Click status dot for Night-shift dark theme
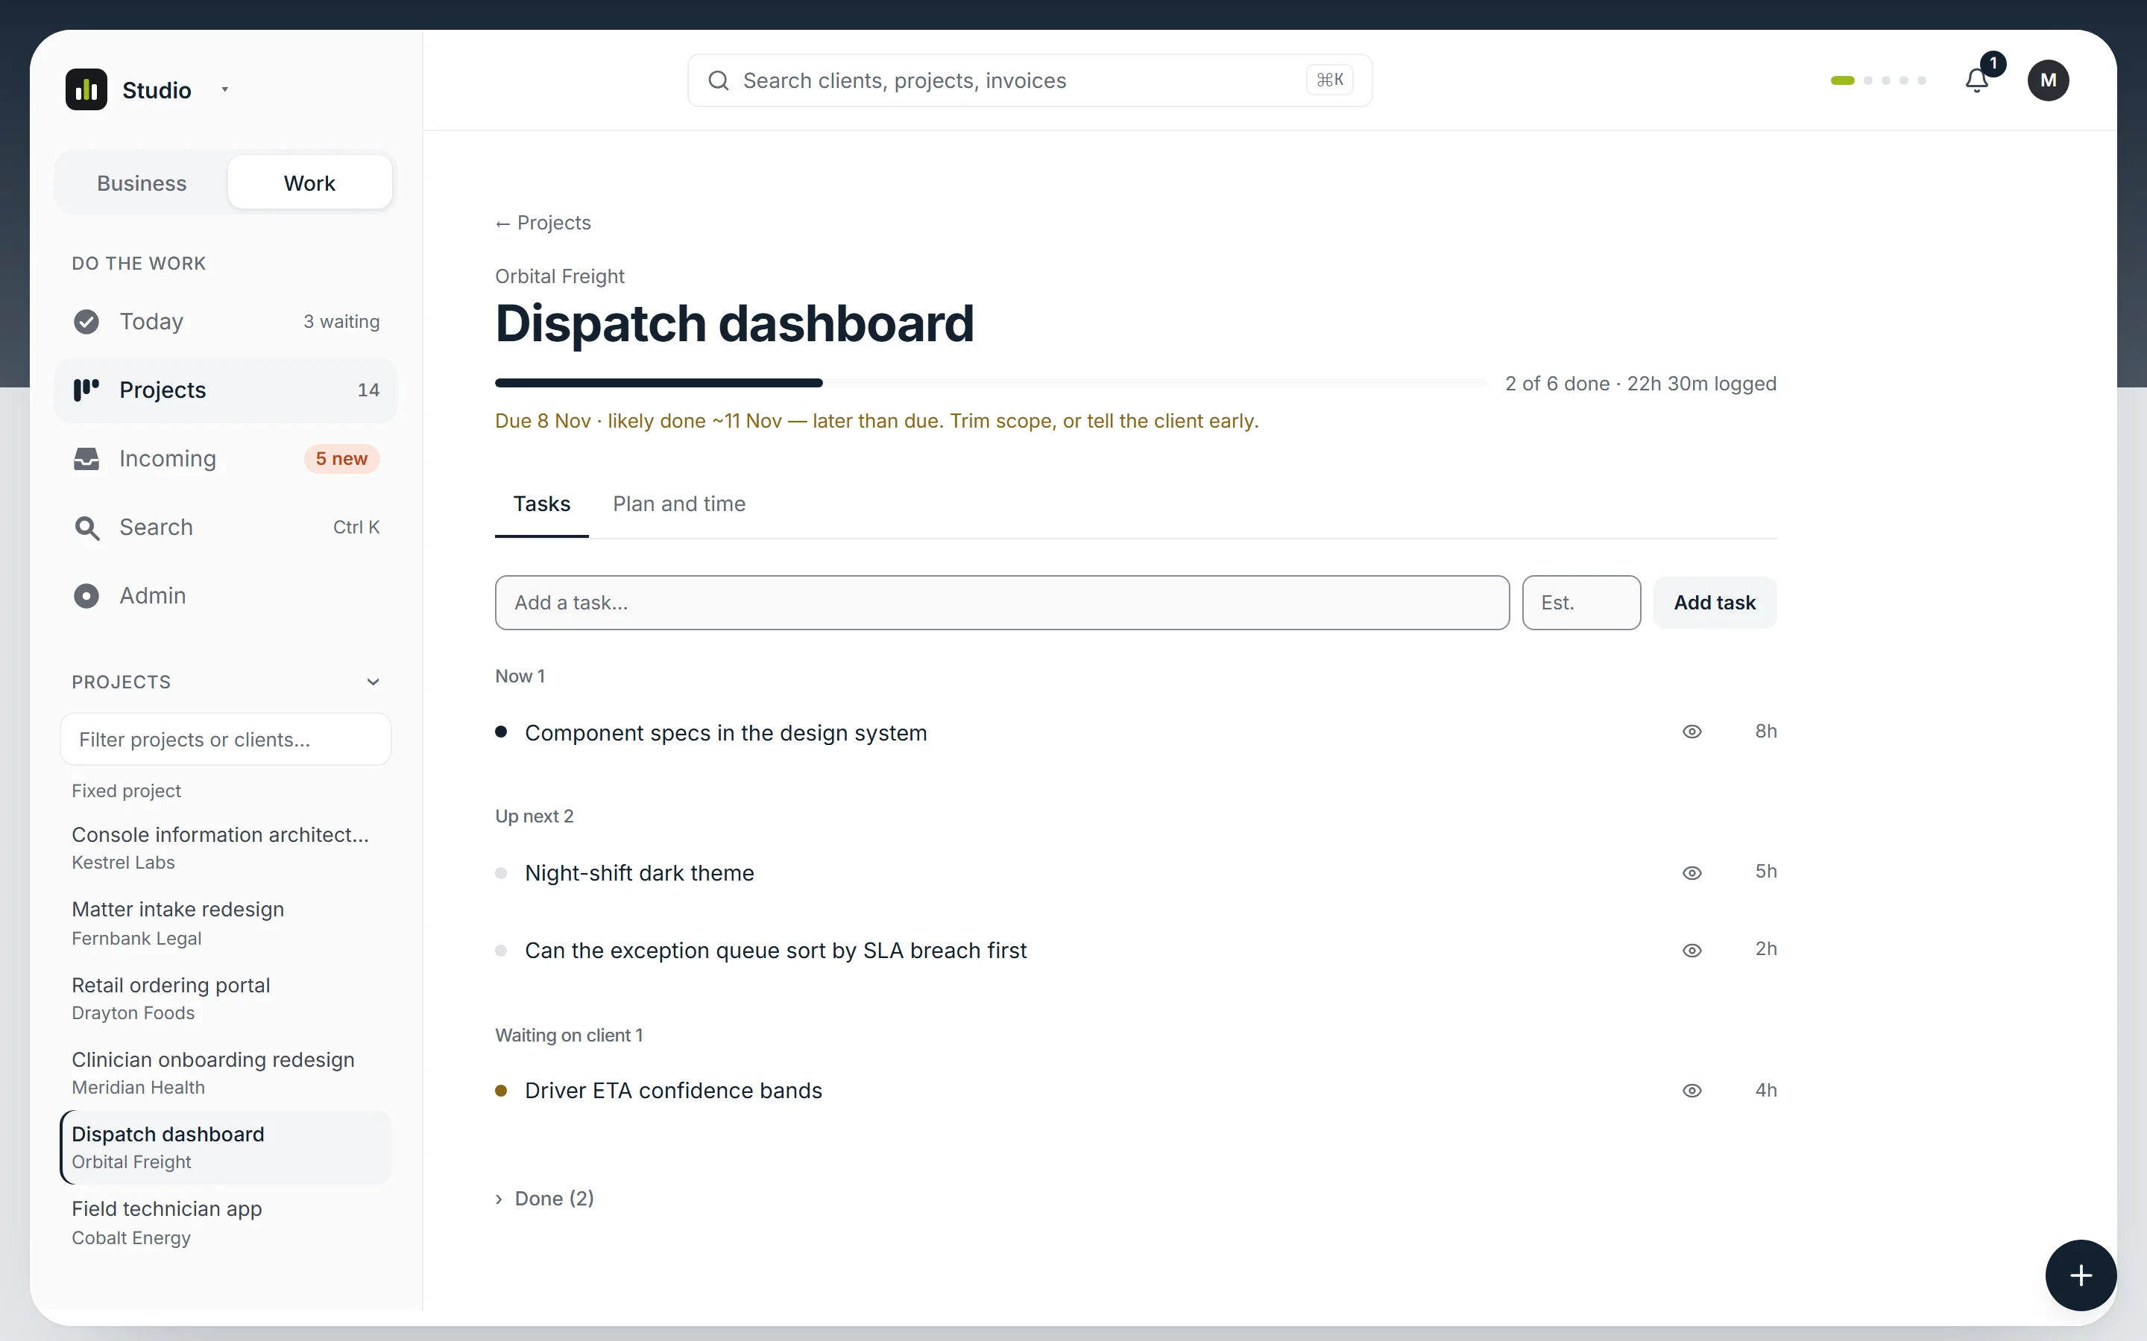Viewport: 2147px width, 1341px height. 501,872
